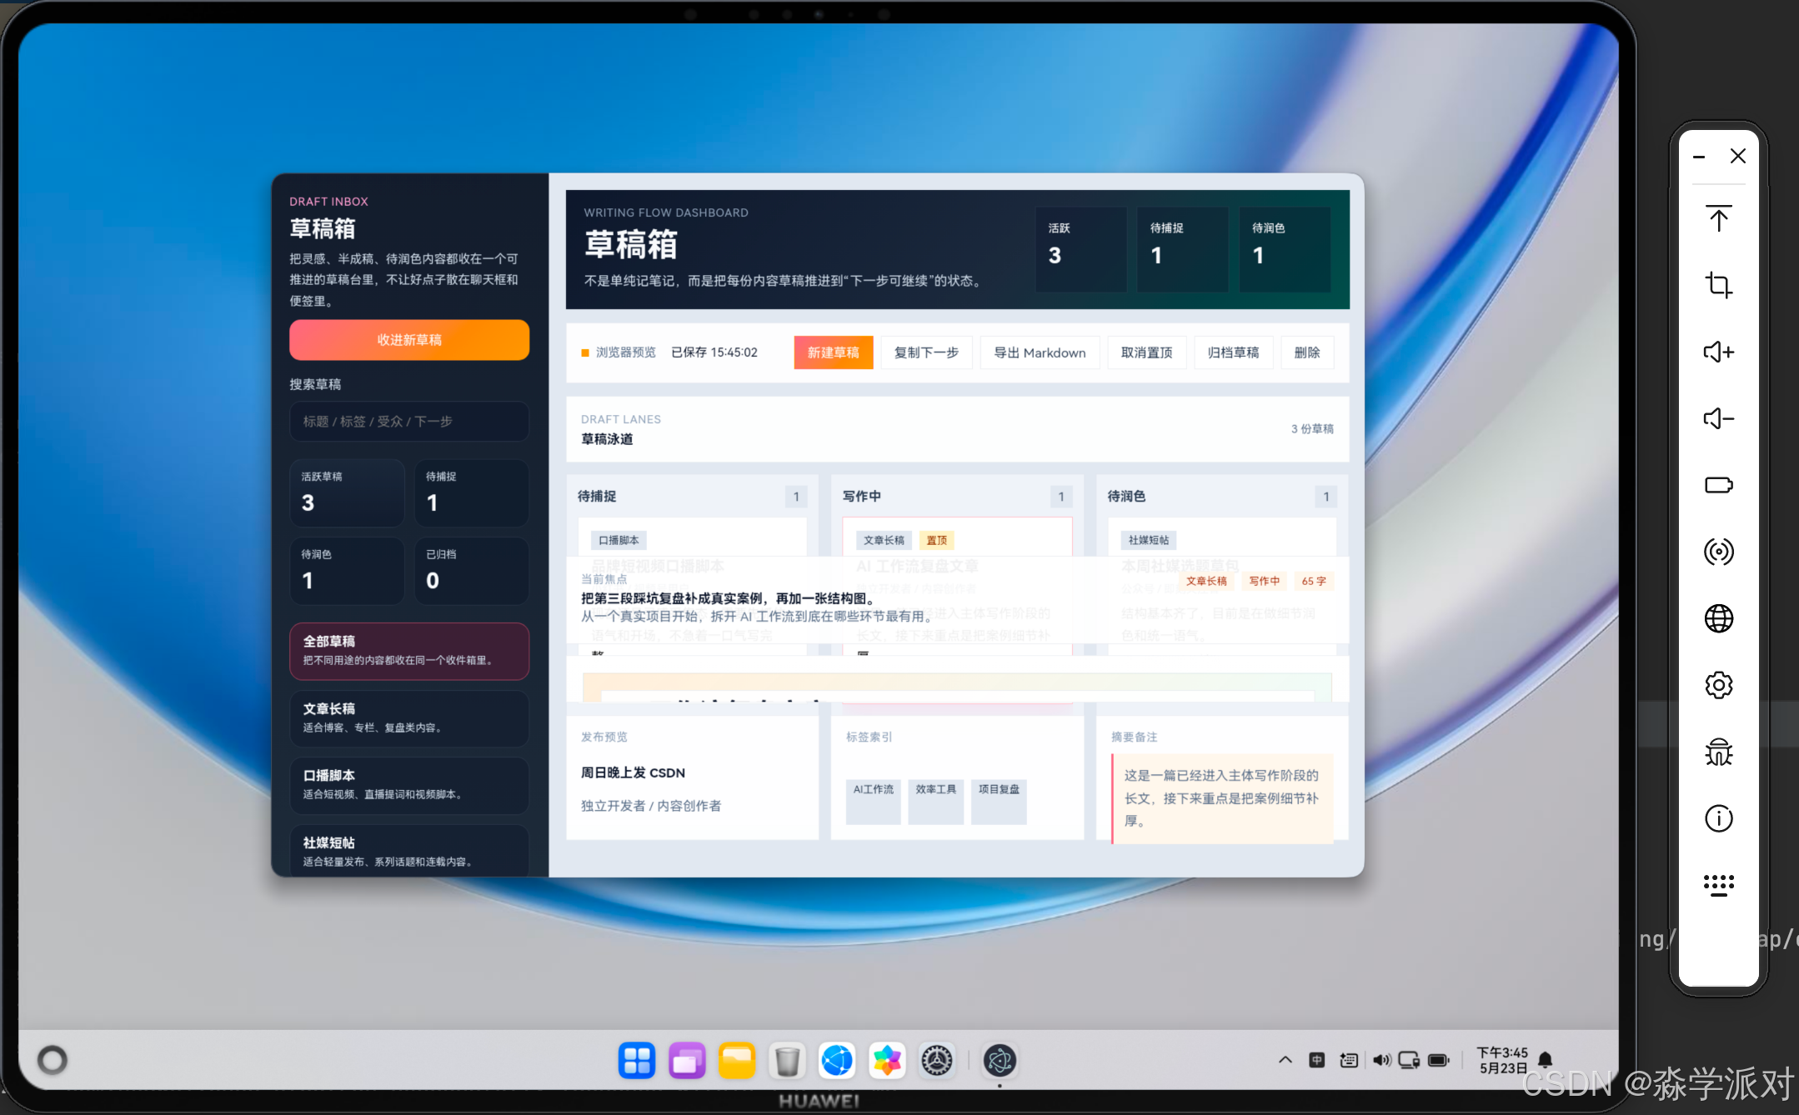Image resolution: width=1799 pixels, height=1115 pixels.
Task: Click the 已保存 15:45:02 status text
Action: pos(714,352)
